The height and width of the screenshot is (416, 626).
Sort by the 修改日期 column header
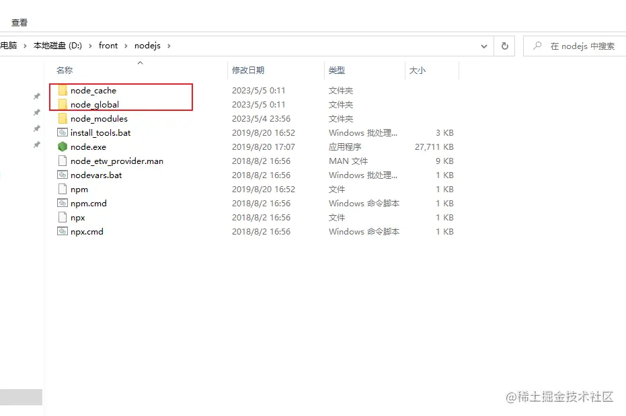coord(248,70)
